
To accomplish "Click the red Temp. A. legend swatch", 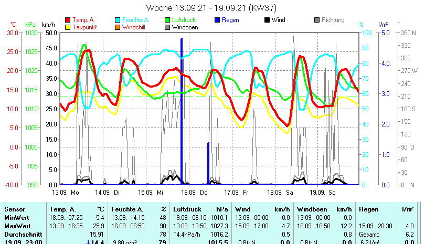I will 68,20.
